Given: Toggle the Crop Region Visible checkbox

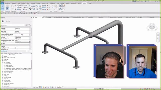Looking at the screenshot, I should [16, 48].
